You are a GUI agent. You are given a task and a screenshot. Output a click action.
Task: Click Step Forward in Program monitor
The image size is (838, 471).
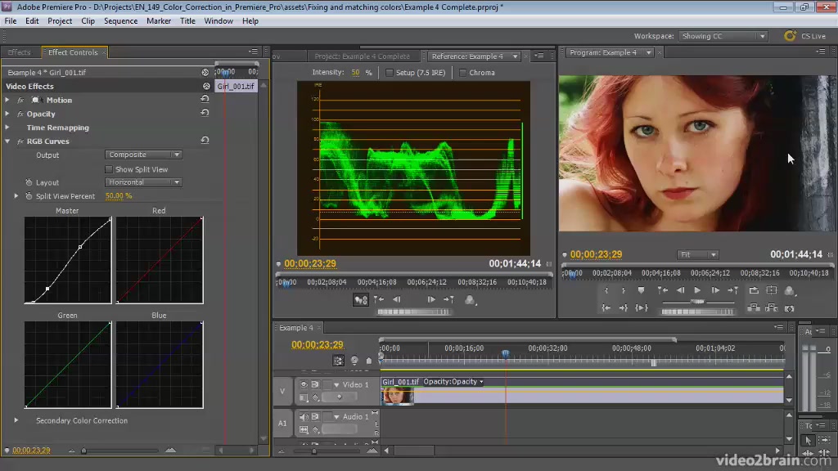pos(715,290)
